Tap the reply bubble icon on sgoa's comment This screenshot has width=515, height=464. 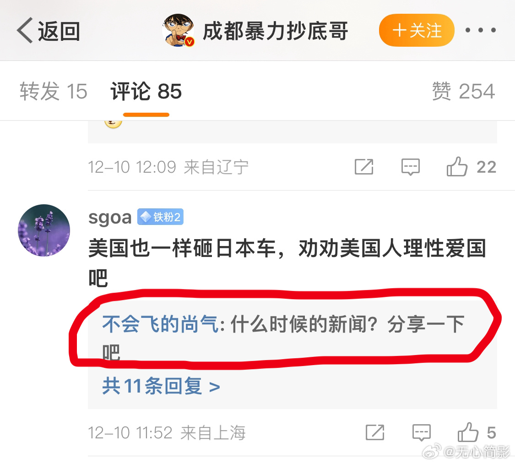[422, 432]
